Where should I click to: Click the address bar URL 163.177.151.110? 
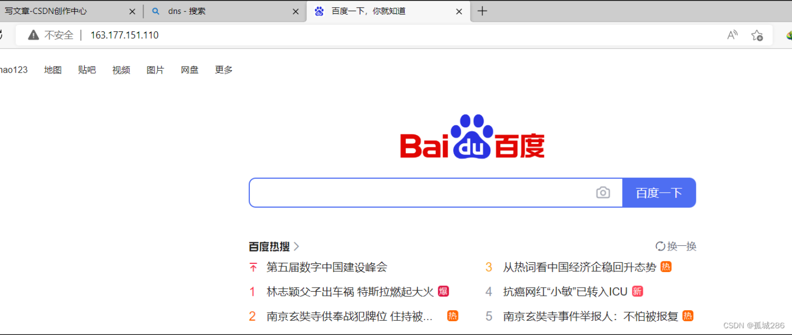point(124,35)
